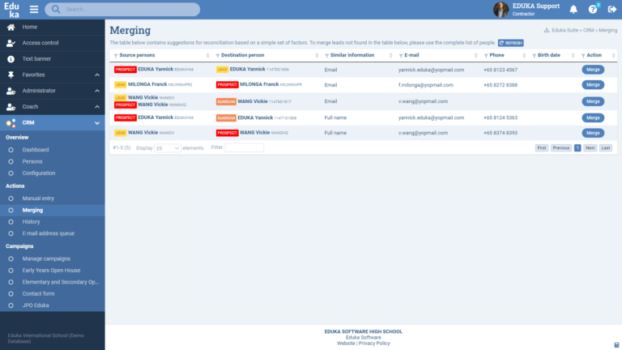
Task: Go to Next page
Action: (x=590, y=148)
